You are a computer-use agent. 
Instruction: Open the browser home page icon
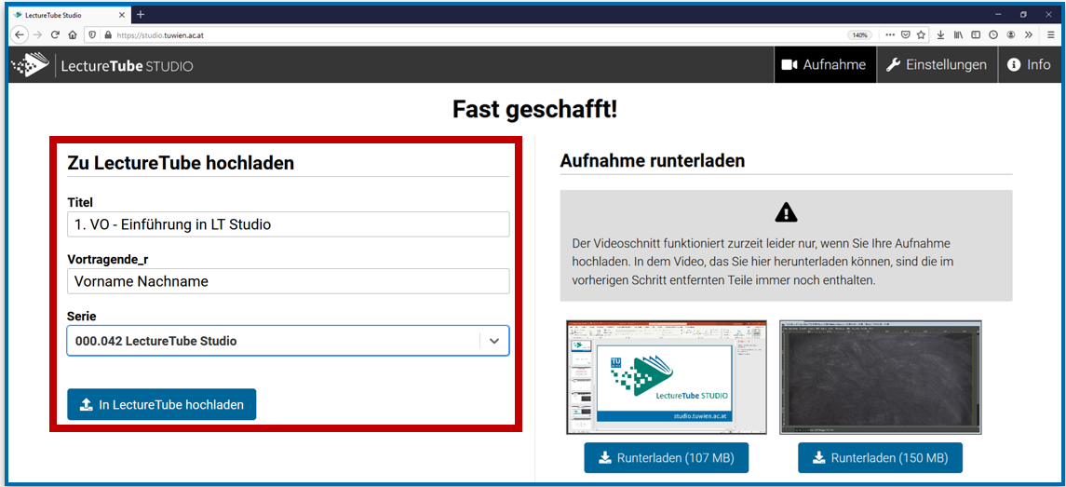(x=72, y=35)
